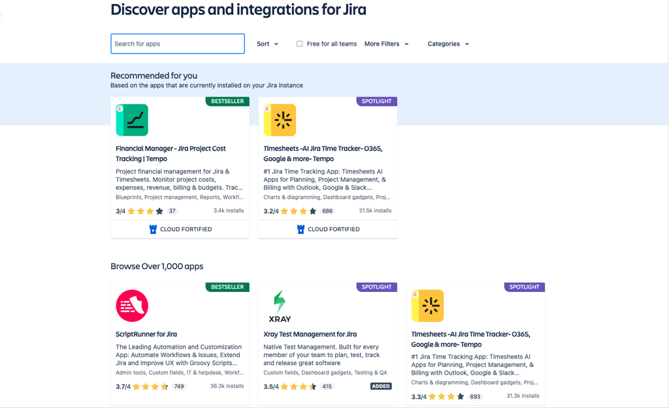The image size is (669, 408).
Task: Expand the Categories dropdown
Action: coord(448,44)
